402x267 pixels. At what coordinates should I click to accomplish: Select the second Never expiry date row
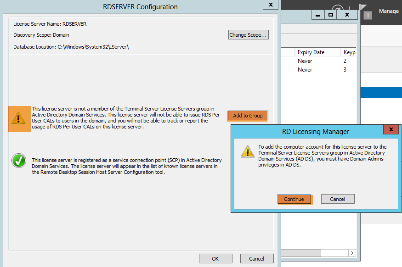click(x=305, y=70)
